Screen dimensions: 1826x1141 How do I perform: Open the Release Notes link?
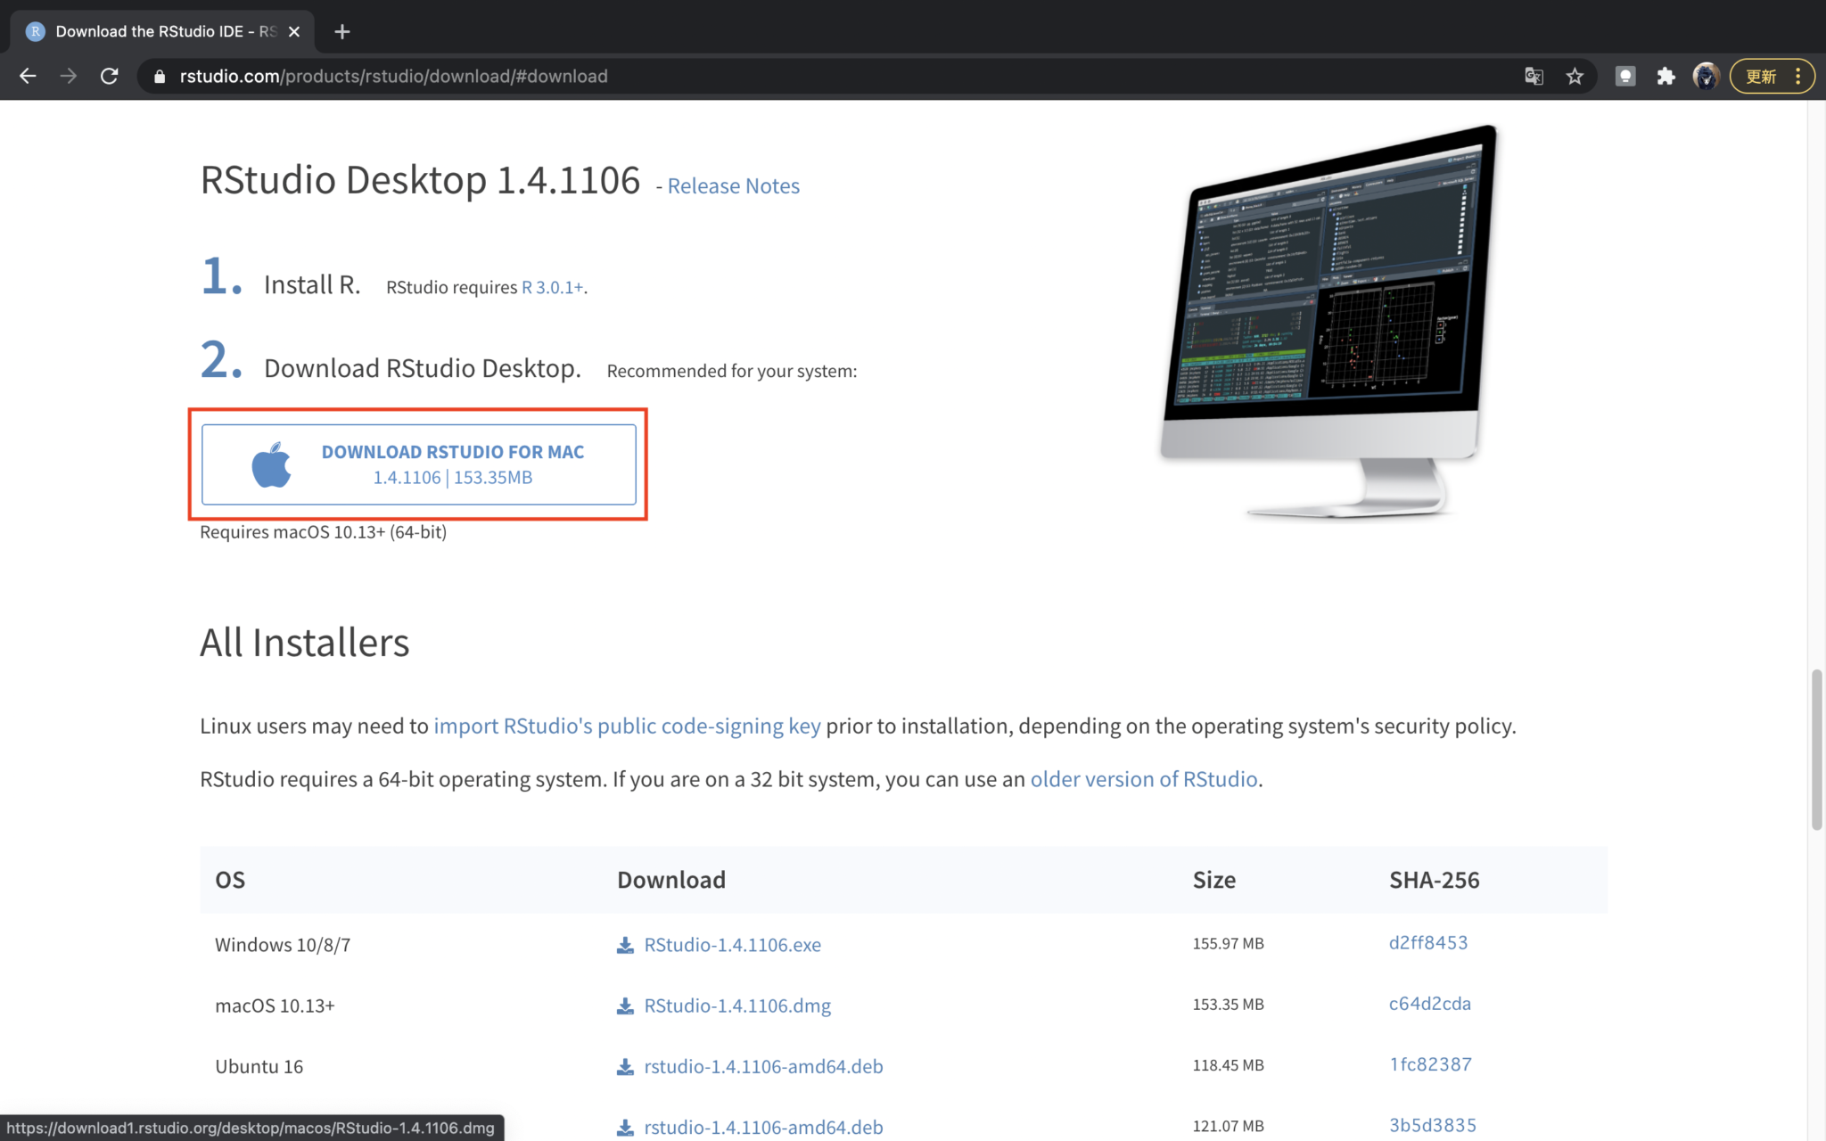click(733, 186)
